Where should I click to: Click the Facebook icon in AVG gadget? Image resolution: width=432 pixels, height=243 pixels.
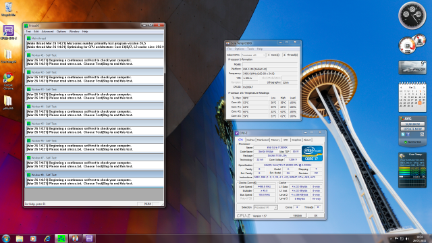408,134
